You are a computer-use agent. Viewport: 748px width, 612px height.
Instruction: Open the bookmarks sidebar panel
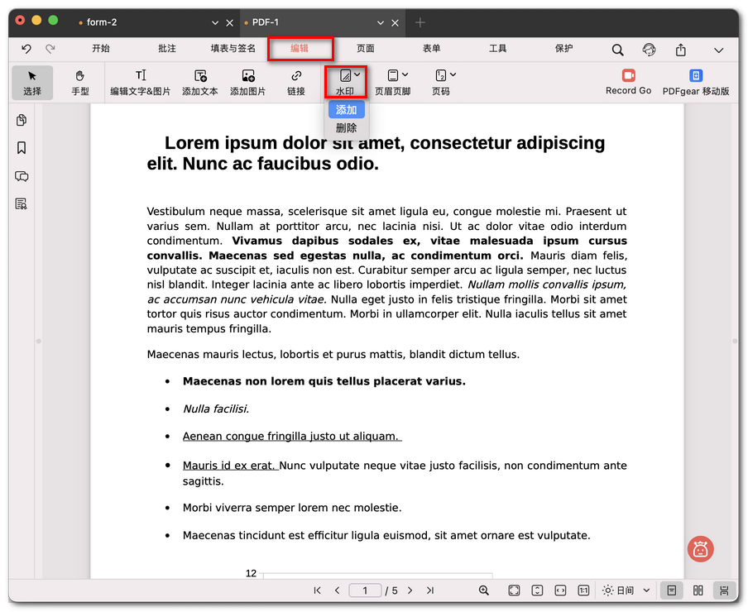22,148
